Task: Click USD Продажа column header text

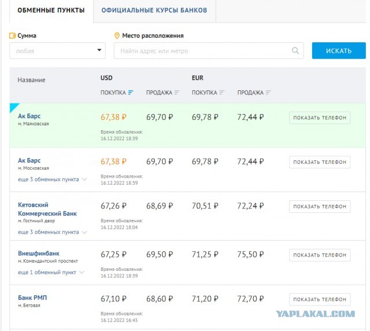Action: point(159,93)
